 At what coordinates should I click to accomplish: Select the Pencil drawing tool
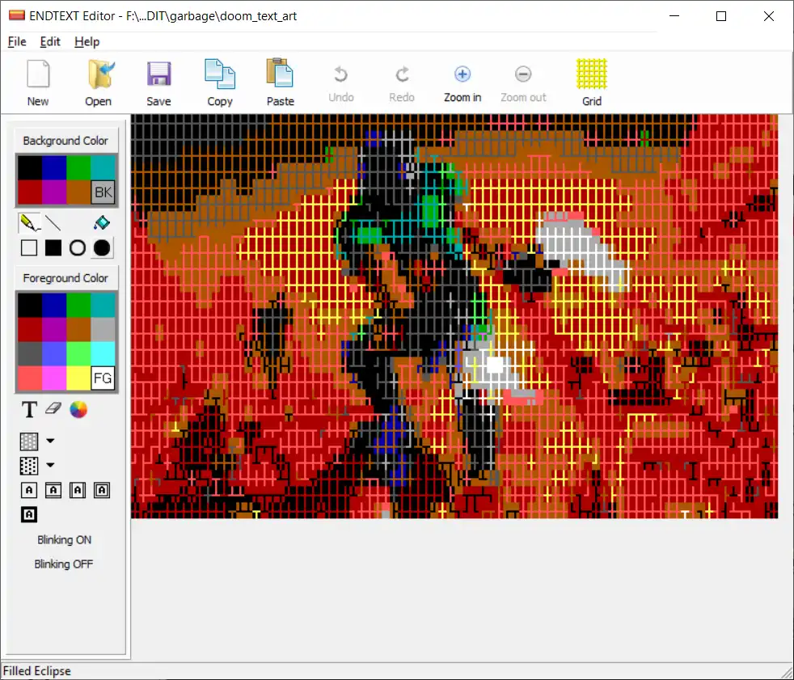29,223
